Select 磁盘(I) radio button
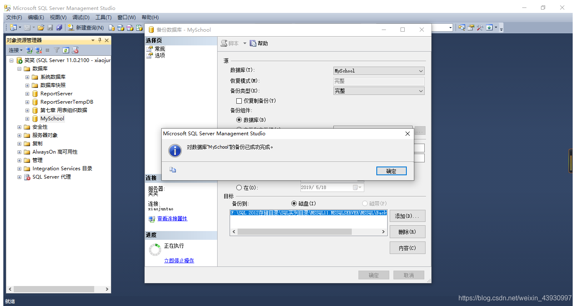 [294, 204]
